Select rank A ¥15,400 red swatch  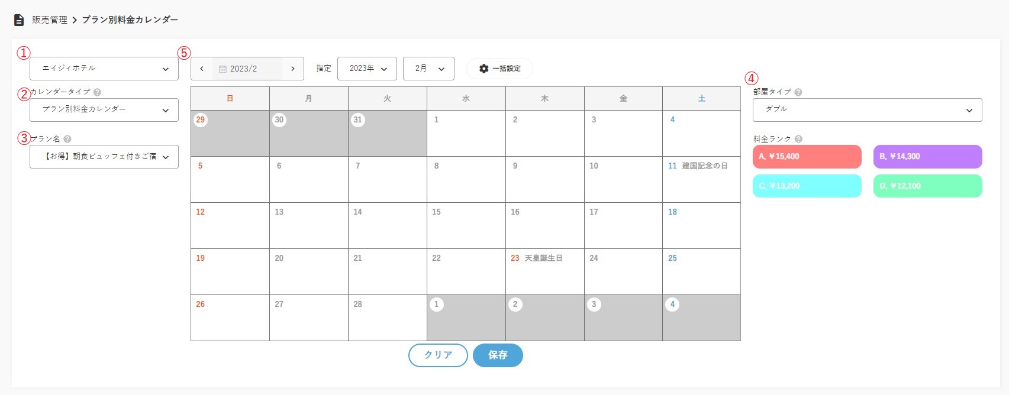click(x=807, y=157)
